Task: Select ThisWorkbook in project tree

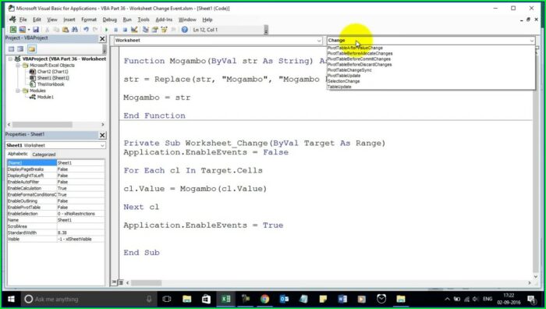Action: pyautogui.click(x=51, y=84)
